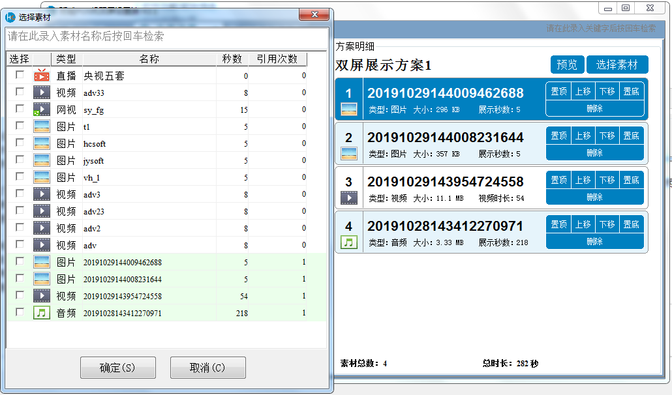
Task: Tick the adv33 video checkbox
Action: click(x=20, y=92)
